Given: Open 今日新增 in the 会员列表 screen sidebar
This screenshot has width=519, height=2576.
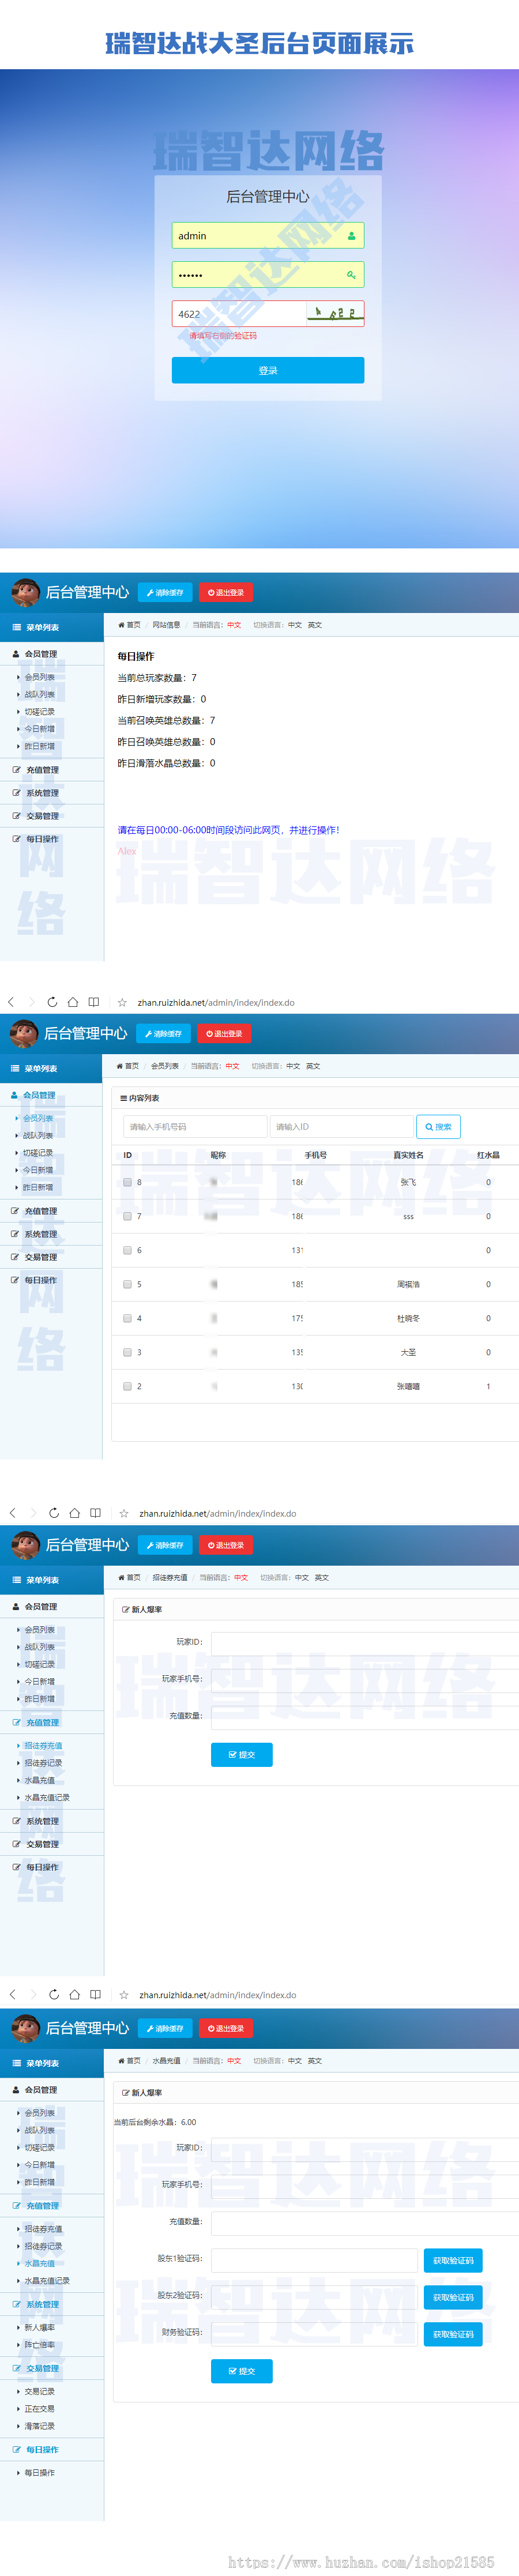Looking at the screenshot, I should pos(39,1170).
